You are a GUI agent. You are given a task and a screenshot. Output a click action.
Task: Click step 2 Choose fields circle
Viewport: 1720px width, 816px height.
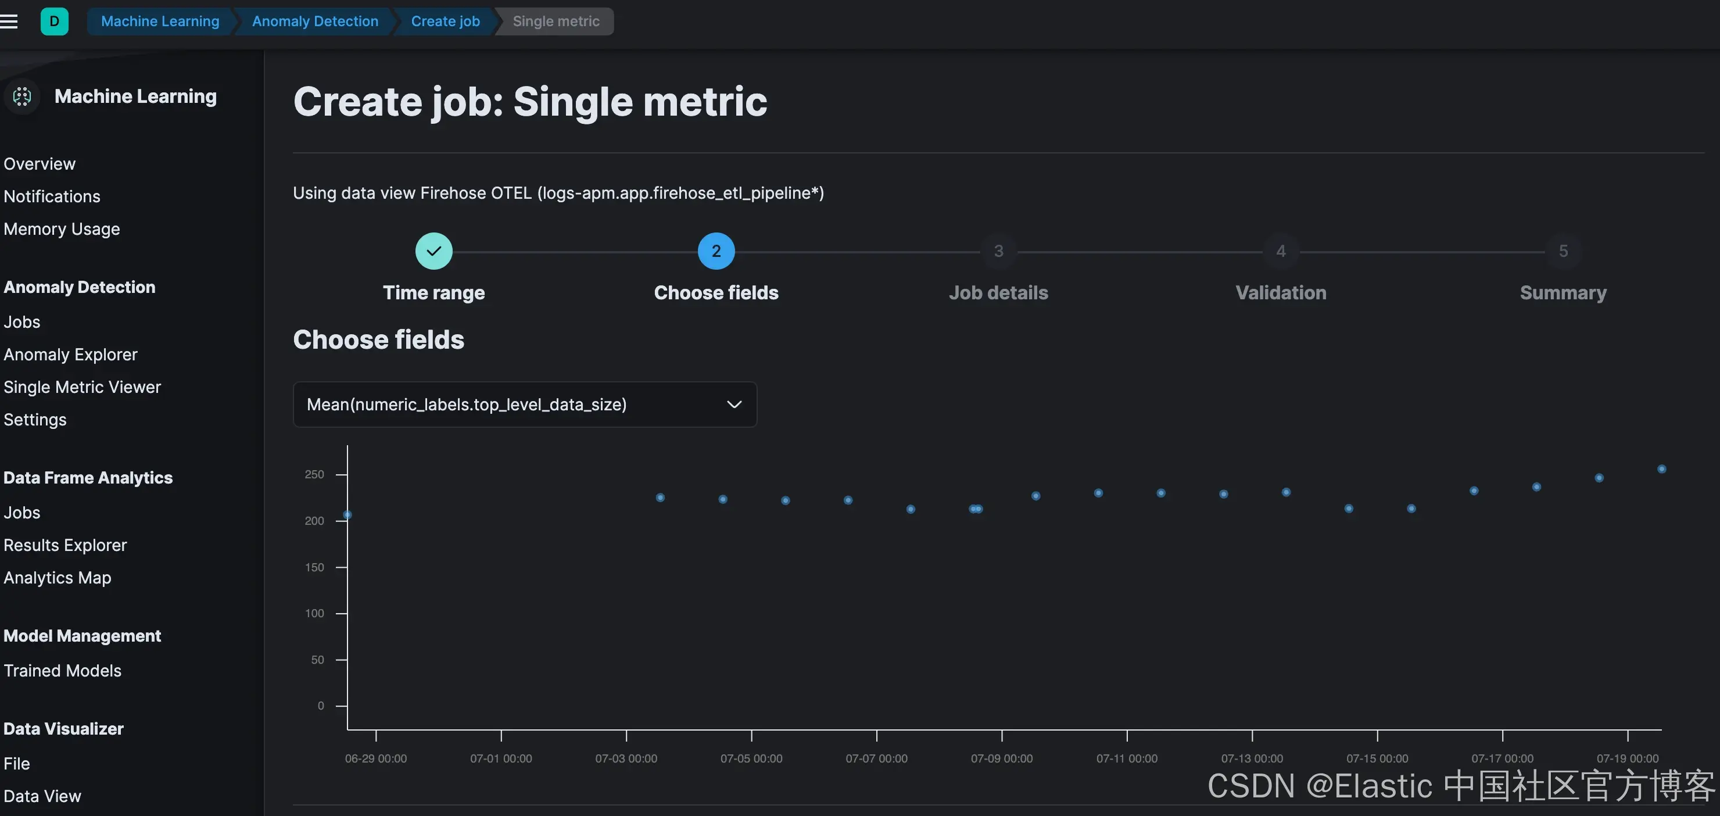point(716,251)
